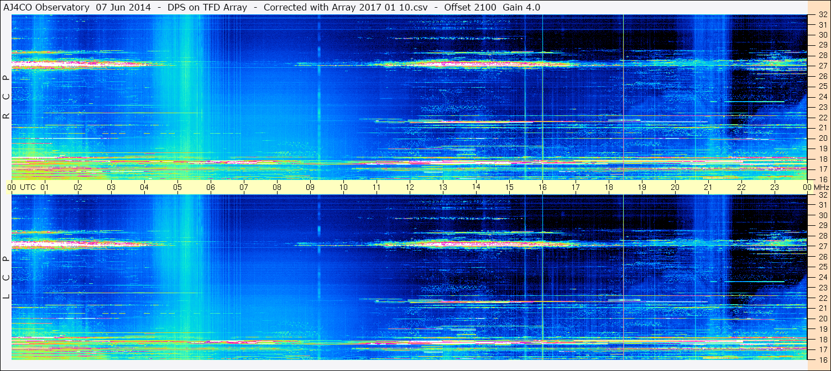Viewport: 831px width, 371px height.
Task: Select hour 14 on the UTC time axis
Action: (476, 187)
